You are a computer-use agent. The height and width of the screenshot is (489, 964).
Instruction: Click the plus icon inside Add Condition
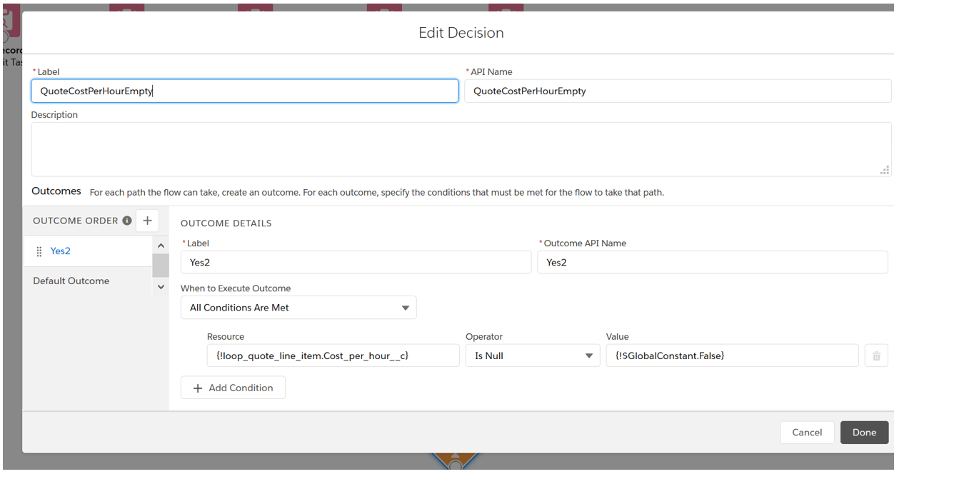click(x=199, y=387)
